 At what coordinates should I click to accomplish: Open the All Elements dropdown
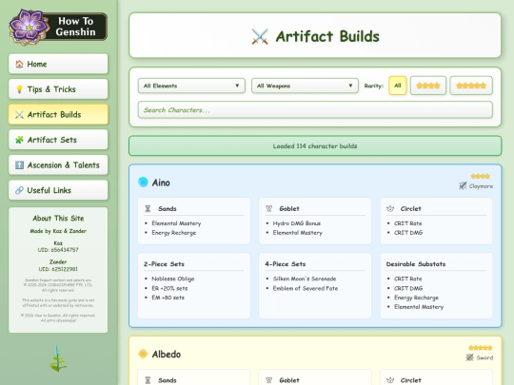pos(191,86)
